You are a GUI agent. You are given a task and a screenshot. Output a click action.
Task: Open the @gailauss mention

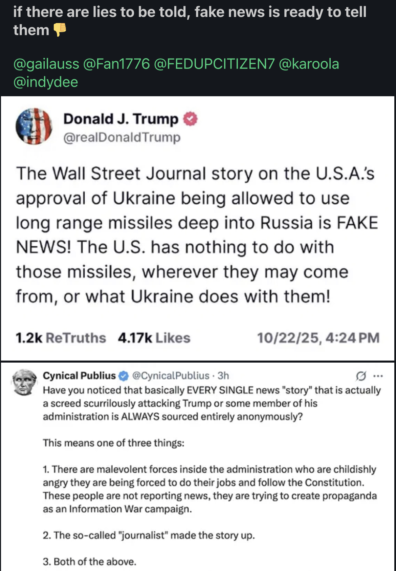click(46, 64)
